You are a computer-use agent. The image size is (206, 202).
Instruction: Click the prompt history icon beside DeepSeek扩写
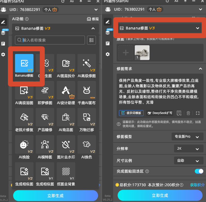(179, 113)
